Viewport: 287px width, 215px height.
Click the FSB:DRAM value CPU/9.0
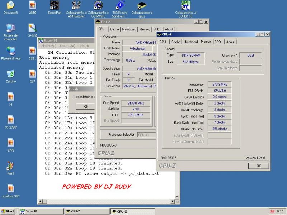(220, 91)
